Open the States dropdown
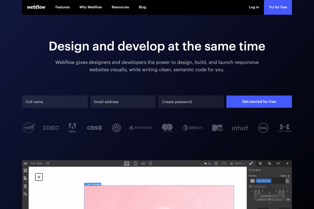This screenshot has width=314, height=209. pos(285,176)
